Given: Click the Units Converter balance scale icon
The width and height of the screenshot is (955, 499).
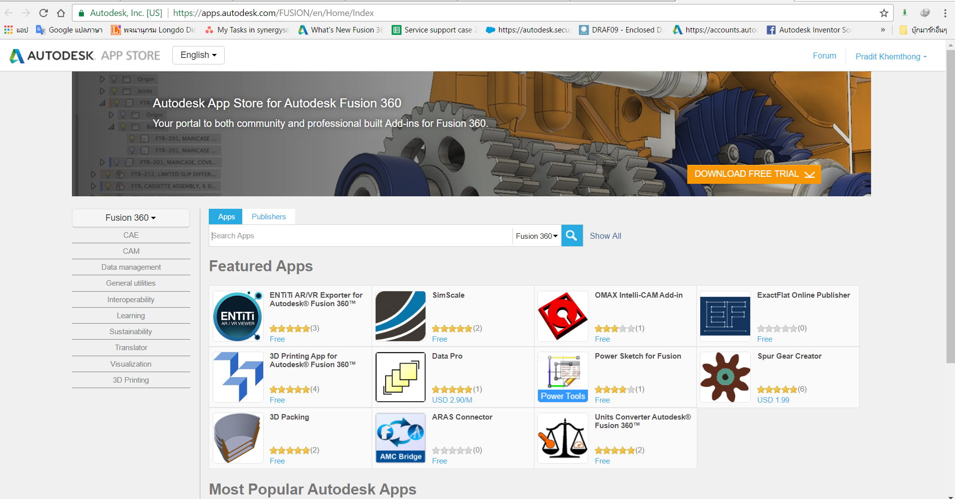Looking at the screenshot, I should (x=562, y=438).
